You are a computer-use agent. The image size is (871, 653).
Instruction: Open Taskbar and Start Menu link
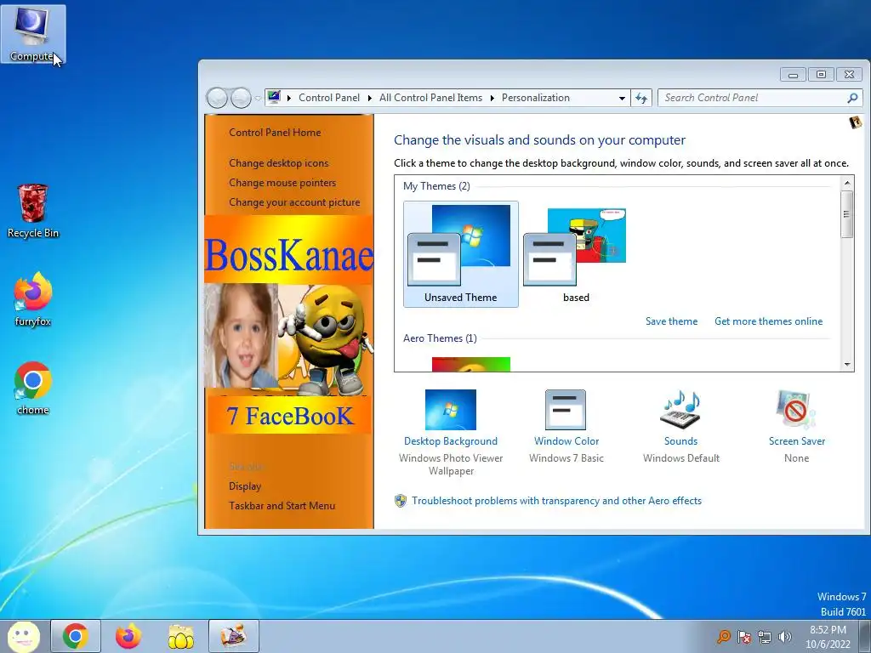(282, 506)
